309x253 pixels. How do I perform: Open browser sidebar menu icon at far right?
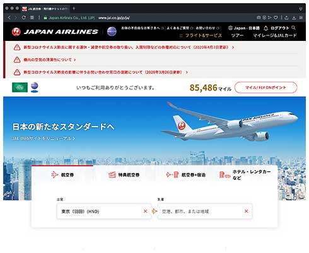[301, 18]
